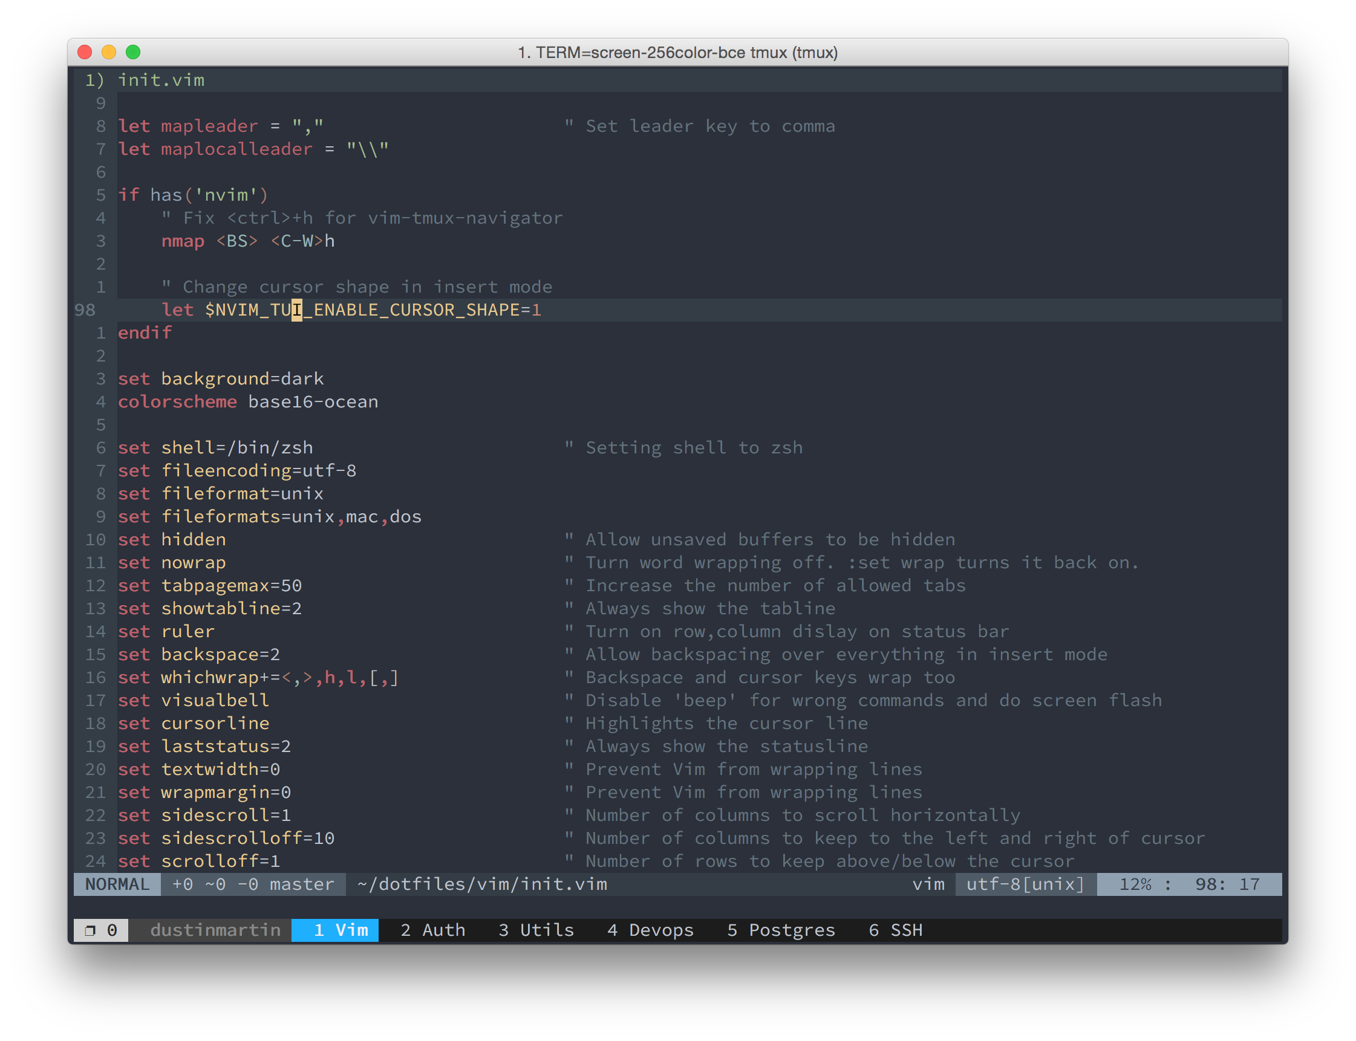This screenshot has height=1041, width=1356.
Task: Click the set ruler line
Action: 166,631
